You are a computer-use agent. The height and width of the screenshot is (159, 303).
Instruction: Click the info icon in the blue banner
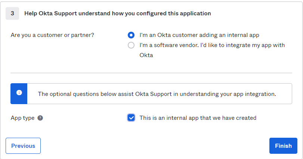coord(19,93)
